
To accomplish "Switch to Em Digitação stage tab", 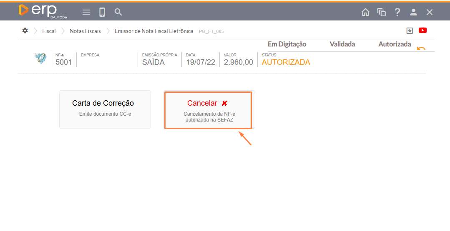I will pos(287,44).
